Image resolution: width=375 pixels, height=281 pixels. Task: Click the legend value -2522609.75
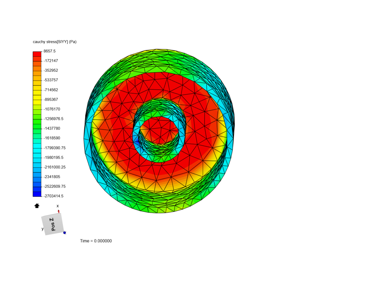55,186
